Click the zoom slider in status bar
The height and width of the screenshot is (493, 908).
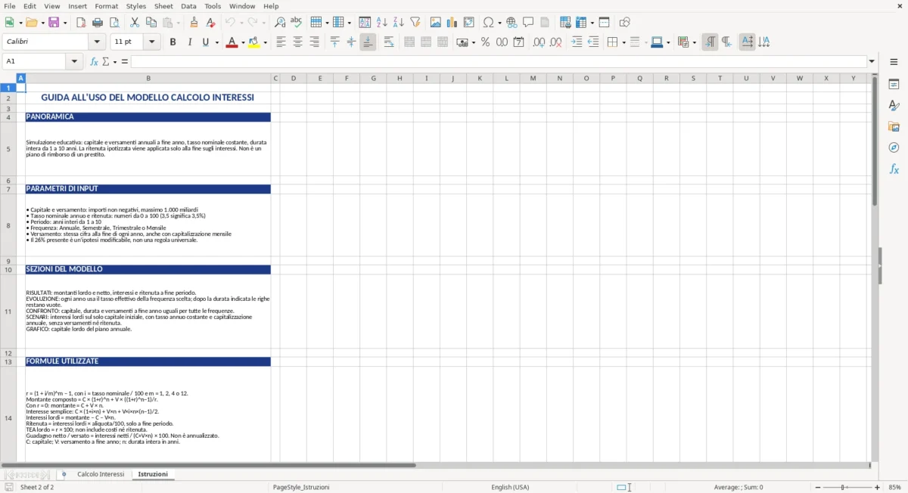point(845,487)
